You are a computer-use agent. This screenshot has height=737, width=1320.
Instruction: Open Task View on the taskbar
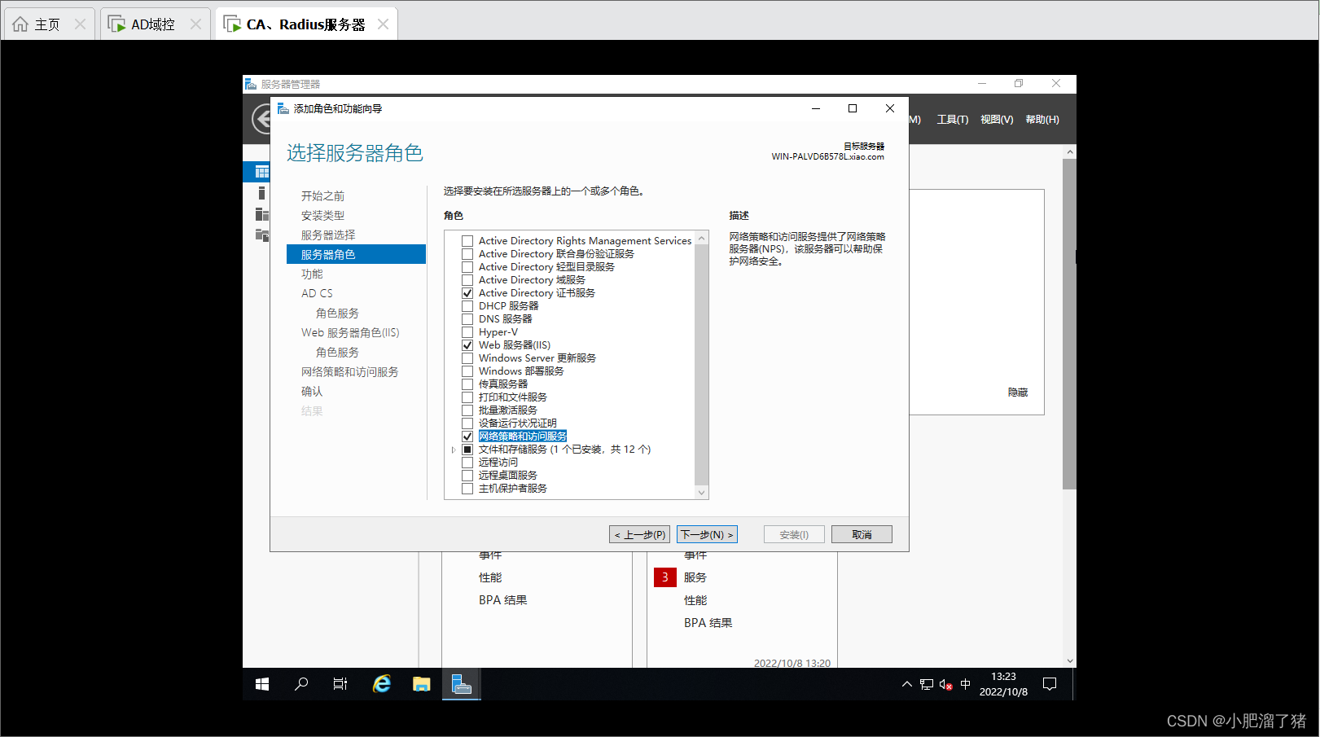pos(340,684)
